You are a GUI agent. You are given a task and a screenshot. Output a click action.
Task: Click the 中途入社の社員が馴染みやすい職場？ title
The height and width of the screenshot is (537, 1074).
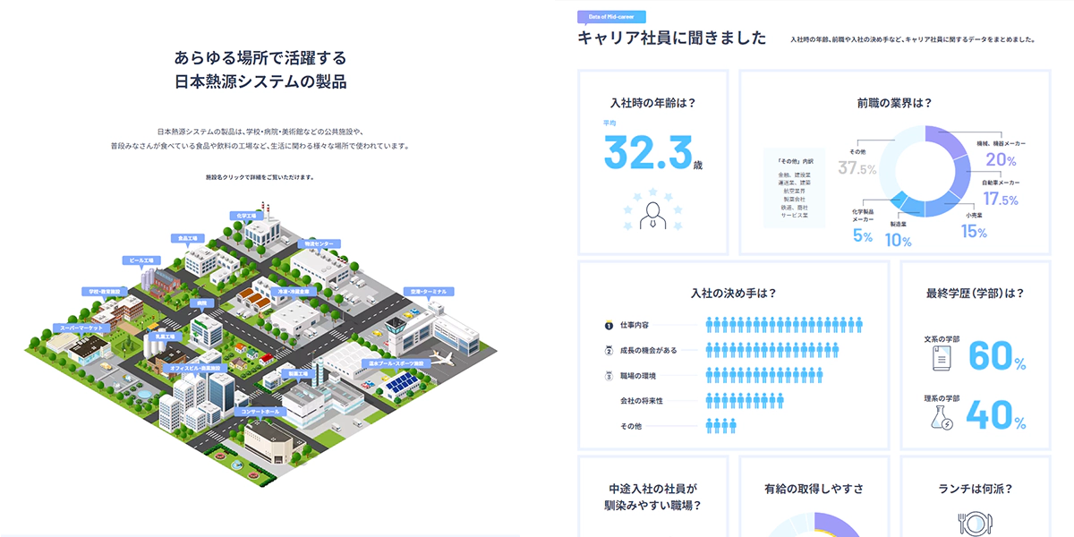point(653,497)
